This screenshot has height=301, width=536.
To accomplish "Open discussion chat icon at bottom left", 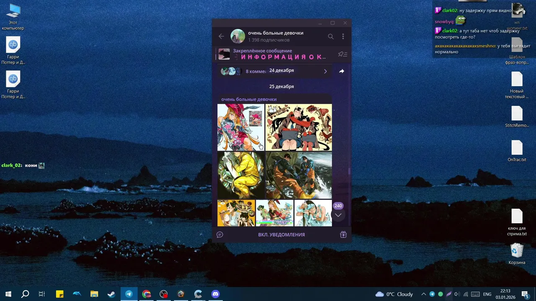I will 220,235.
